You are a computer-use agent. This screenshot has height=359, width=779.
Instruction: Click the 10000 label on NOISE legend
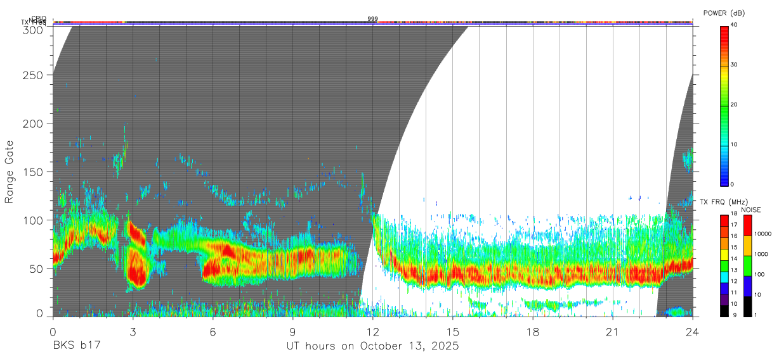763,234
